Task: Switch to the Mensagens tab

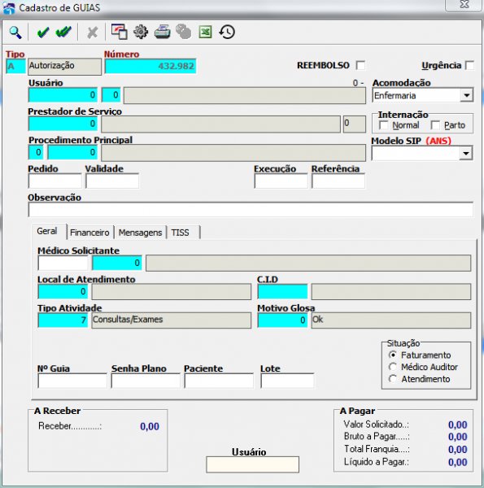Action: pos(141,233)
